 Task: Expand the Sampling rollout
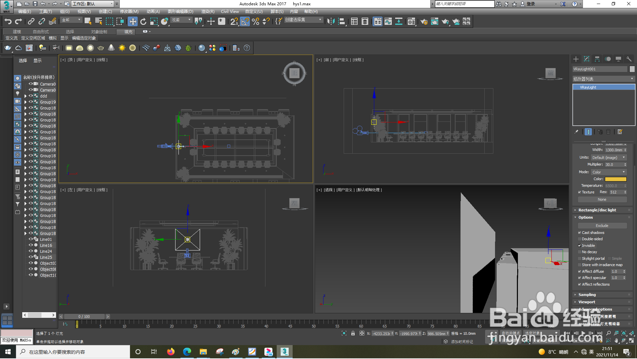tap(587, 295)
